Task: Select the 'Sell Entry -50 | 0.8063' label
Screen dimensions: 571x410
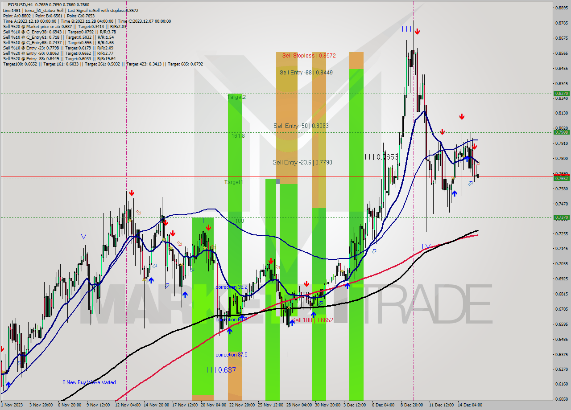Action: point(301,126)
